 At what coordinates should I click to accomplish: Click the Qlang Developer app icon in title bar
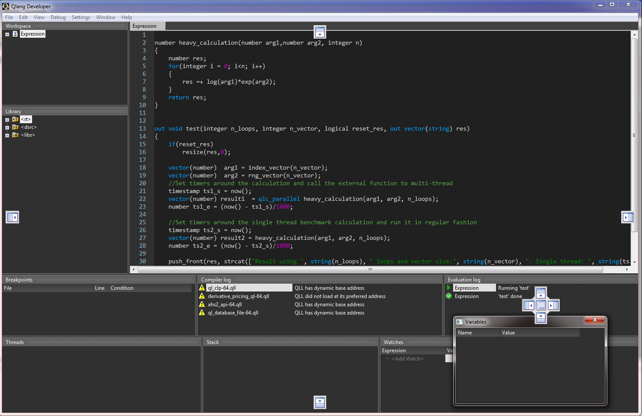6,6
